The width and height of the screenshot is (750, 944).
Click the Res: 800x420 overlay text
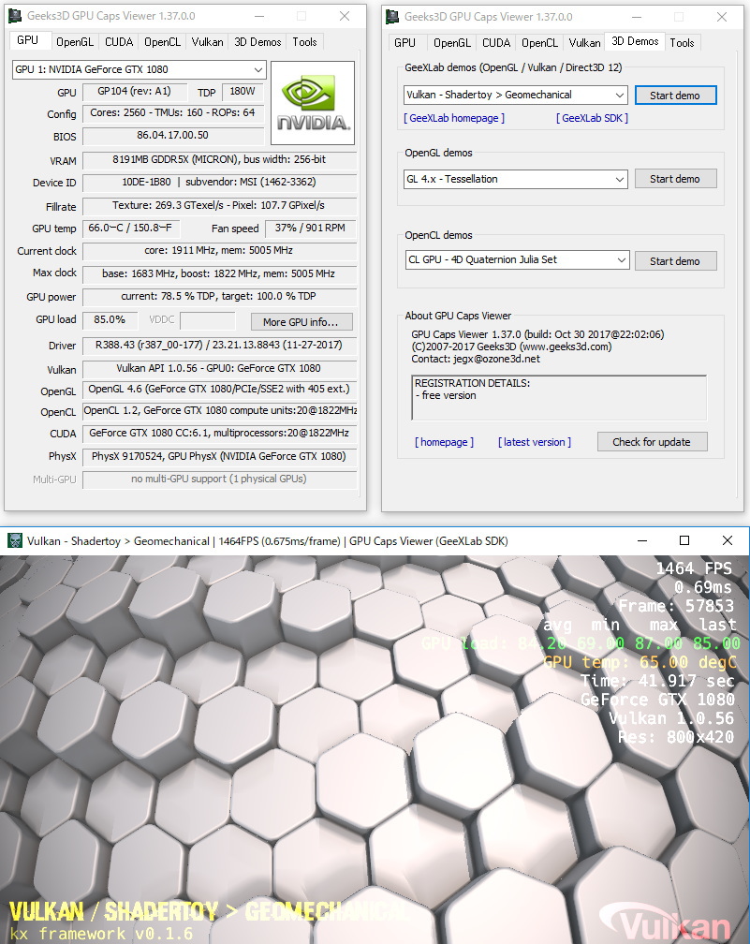point(675,737)
